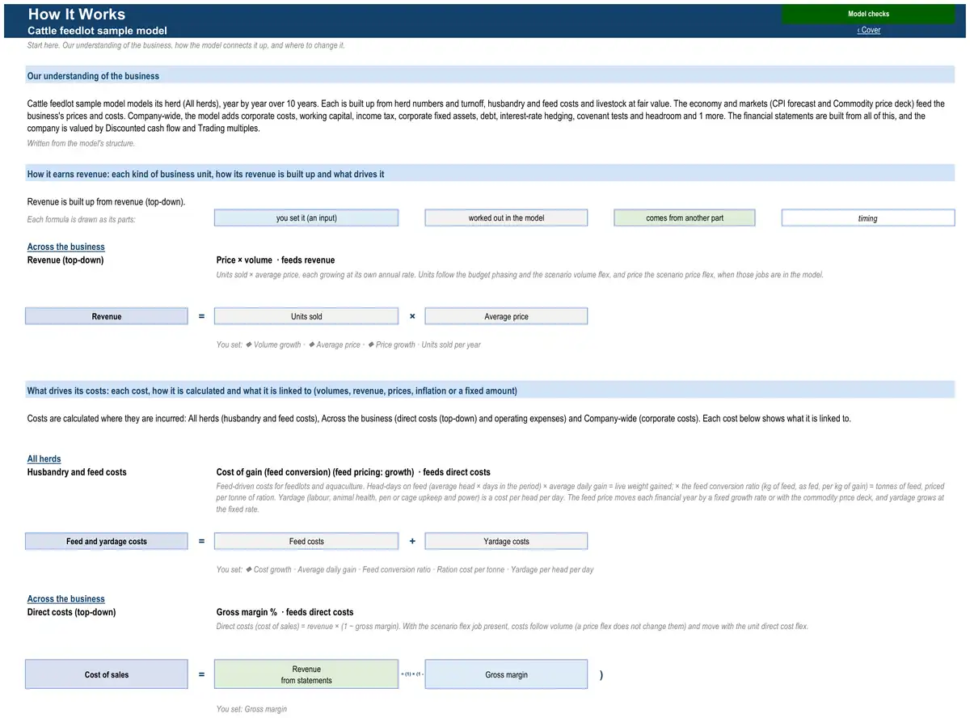Select the 'comes from another part' legend box
Image resolution: width=970 pixels, height=718 pixels.
685,218
